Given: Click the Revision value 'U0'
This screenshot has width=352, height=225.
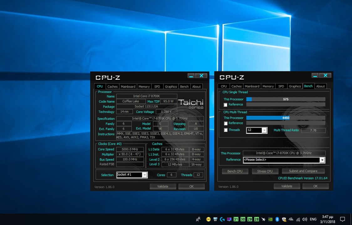Looking at the screenshot, I should click(196, 129).
